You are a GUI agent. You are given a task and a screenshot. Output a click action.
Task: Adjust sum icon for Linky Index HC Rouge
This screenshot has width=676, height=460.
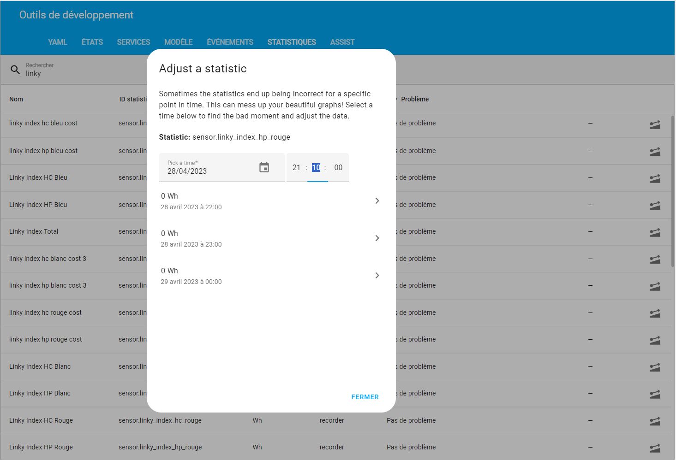(655, 421)
